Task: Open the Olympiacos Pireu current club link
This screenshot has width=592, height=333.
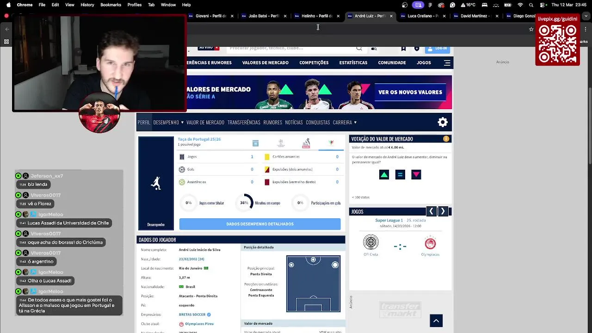Action: coord(199,324)
